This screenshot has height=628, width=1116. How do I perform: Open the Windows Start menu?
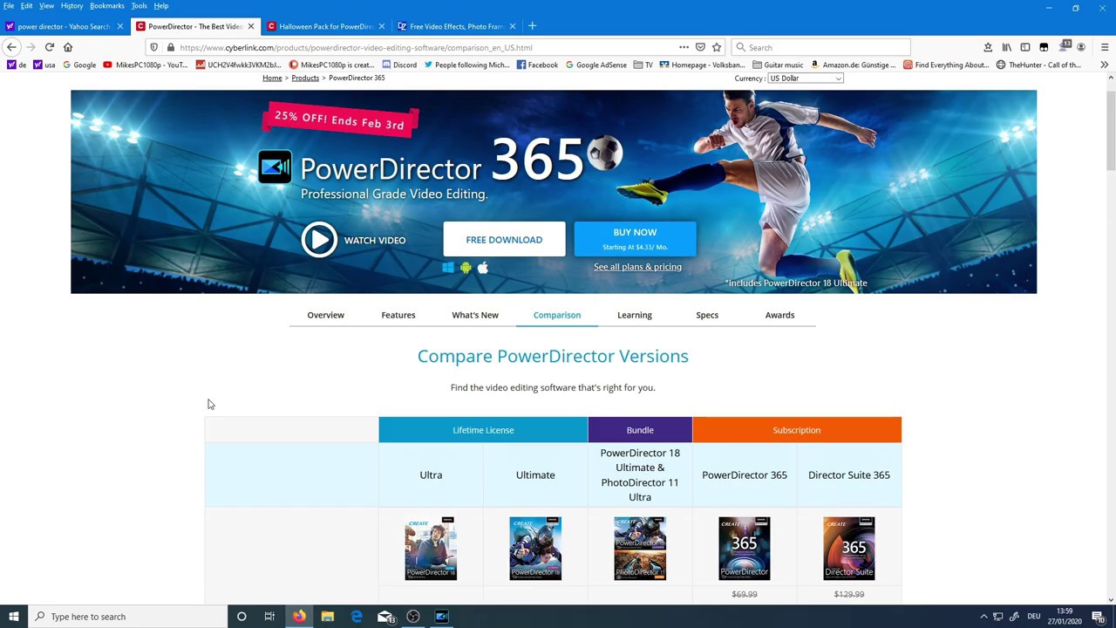click(x=13, y=617)
